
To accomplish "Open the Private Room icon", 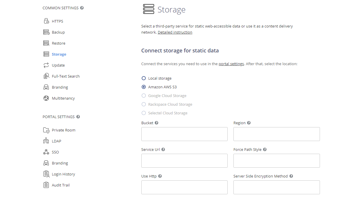I will tap(46, 130).
